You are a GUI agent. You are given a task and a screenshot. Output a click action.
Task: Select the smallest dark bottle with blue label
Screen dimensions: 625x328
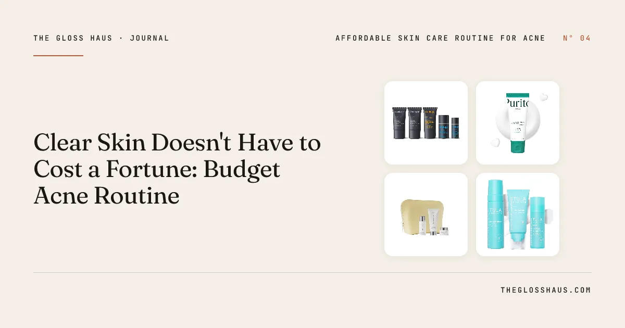click(x=455, y=128)
